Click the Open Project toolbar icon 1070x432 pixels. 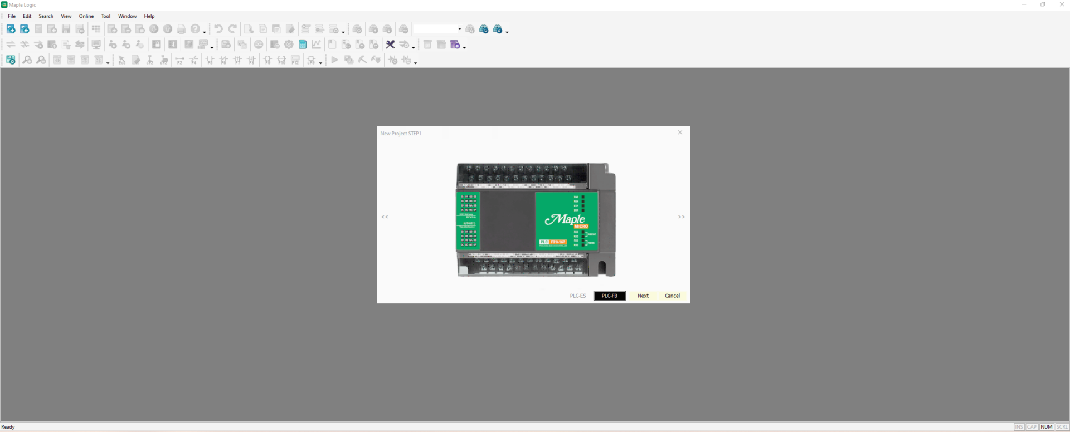[25, 29]
